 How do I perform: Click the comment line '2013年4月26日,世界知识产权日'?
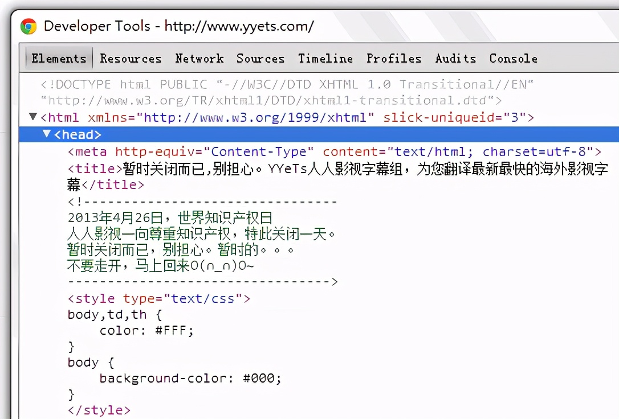click(x=170, y=217)
